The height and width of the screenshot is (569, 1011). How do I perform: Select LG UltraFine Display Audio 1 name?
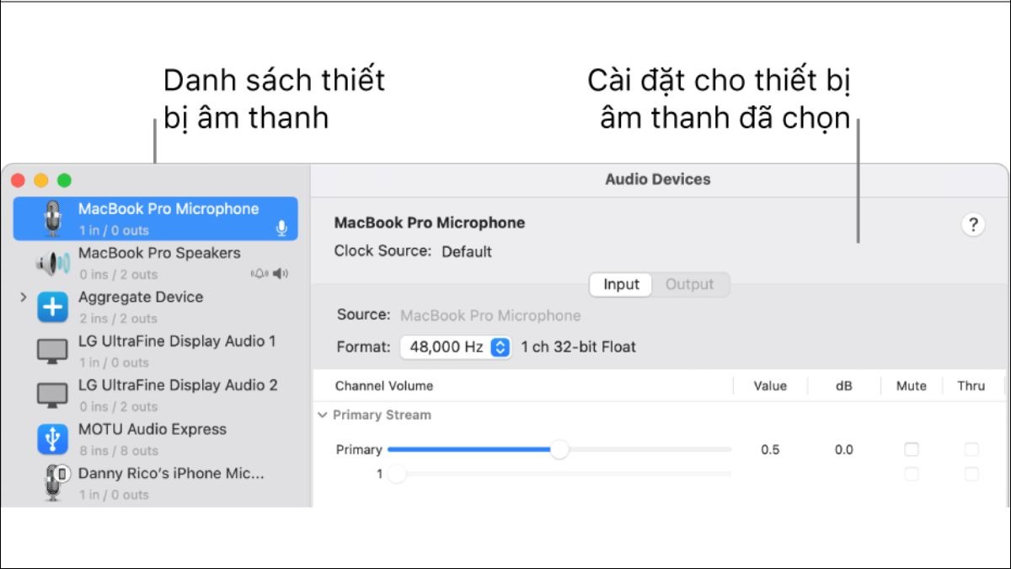(177, 341)
